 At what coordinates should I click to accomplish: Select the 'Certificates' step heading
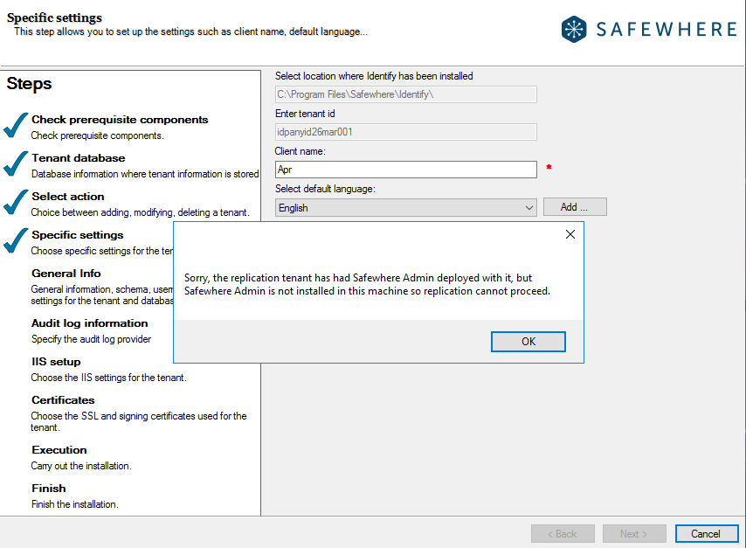[63, 400]
